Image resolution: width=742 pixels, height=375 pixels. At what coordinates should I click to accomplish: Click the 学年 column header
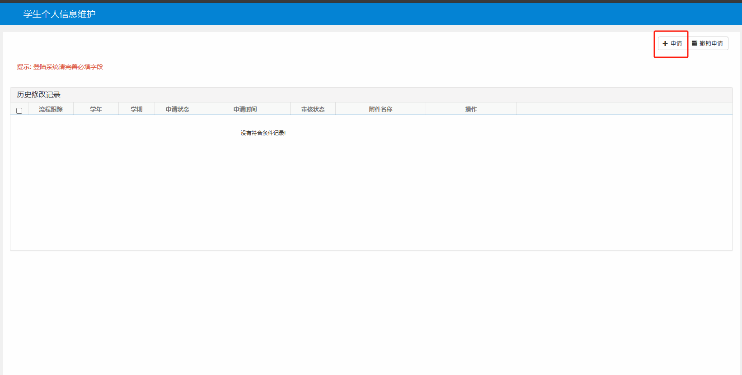click(x=96, y=109)
